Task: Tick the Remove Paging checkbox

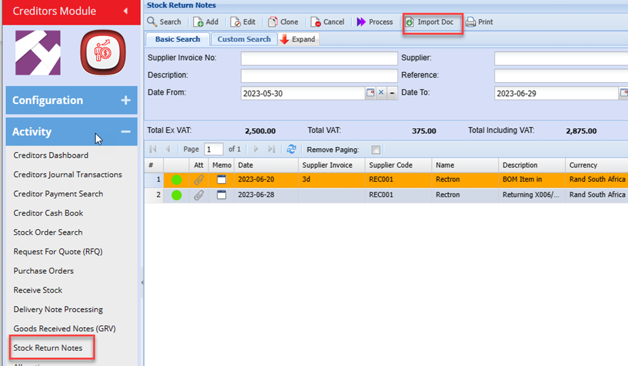Action: tap(376, 150)
